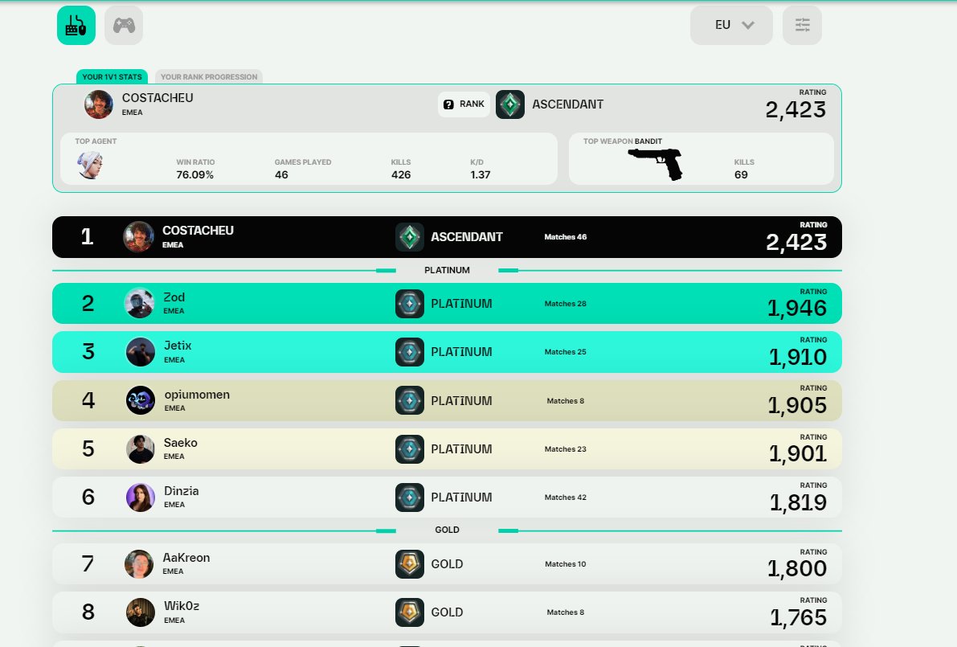Click the Bandit pistol weapon icon
The width and height of the screenshot is (957, 647).
tap(656, 164)
